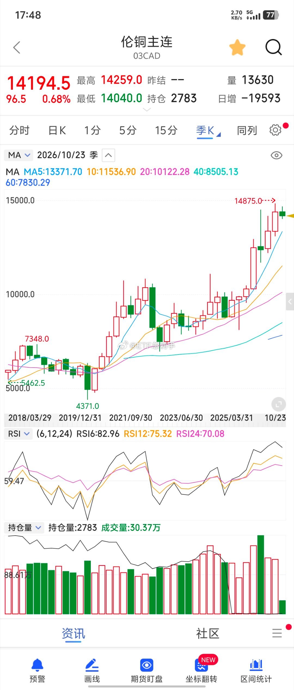Screen dimensions: 294x690
Task: Tap the change percent 0.68%
Action: coord(56,99)
